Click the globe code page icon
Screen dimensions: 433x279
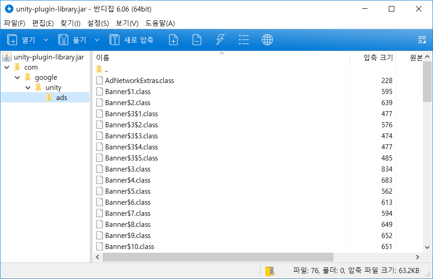click(x=267, y=40)
